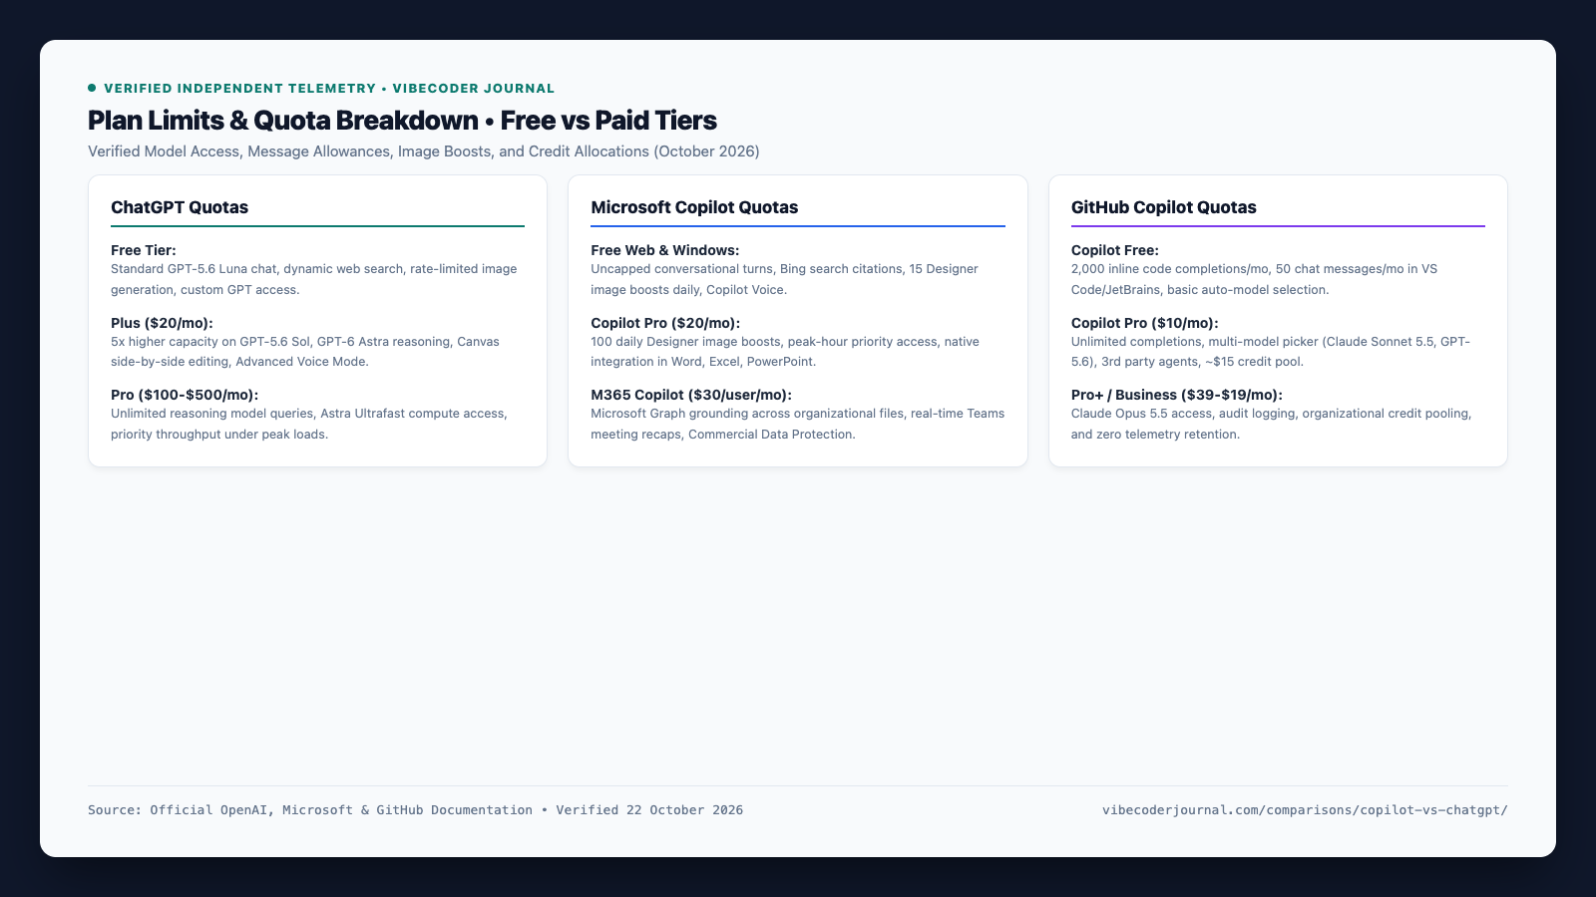Viewport: 1596px width, 897px height.
Task: Click the '100 daily Designer image boosts' description
Action: click(x=785, y=352)
